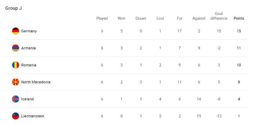The height and width of the screenshot is (124, 254).
Task: Click the Armenia flag icon
Action: 15,48
